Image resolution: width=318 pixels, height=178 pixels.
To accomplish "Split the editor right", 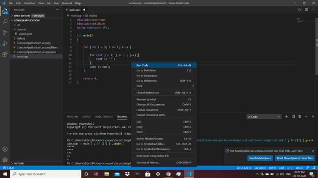I will click(306, 10).
